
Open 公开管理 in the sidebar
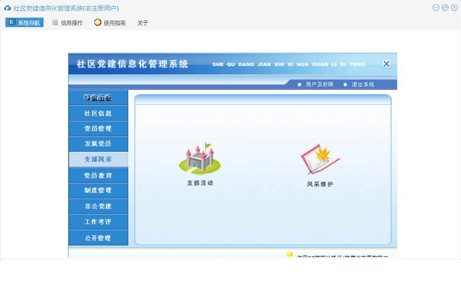[98, 238]
